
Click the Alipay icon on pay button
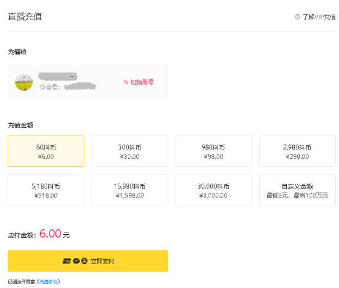(x=84, y=261)
